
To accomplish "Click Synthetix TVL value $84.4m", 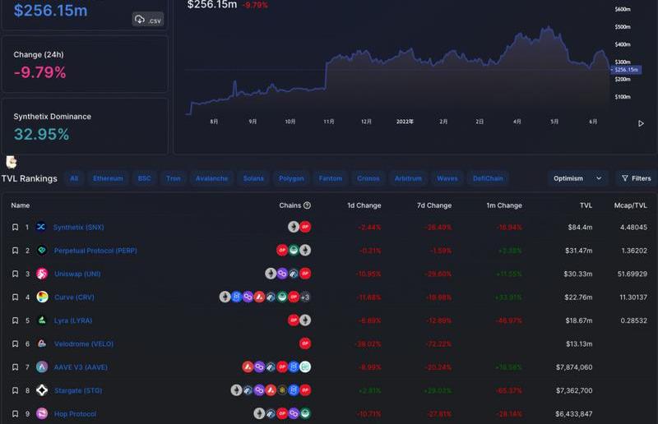I will pos(581,227).
